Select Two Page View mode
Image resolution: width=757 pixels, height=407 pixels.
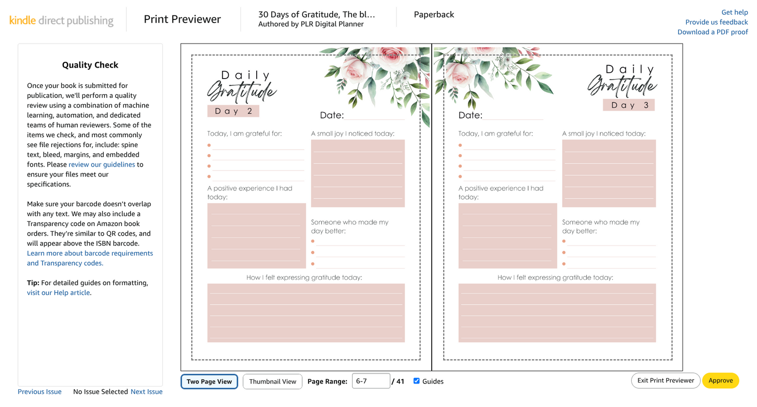click(209, 381)
